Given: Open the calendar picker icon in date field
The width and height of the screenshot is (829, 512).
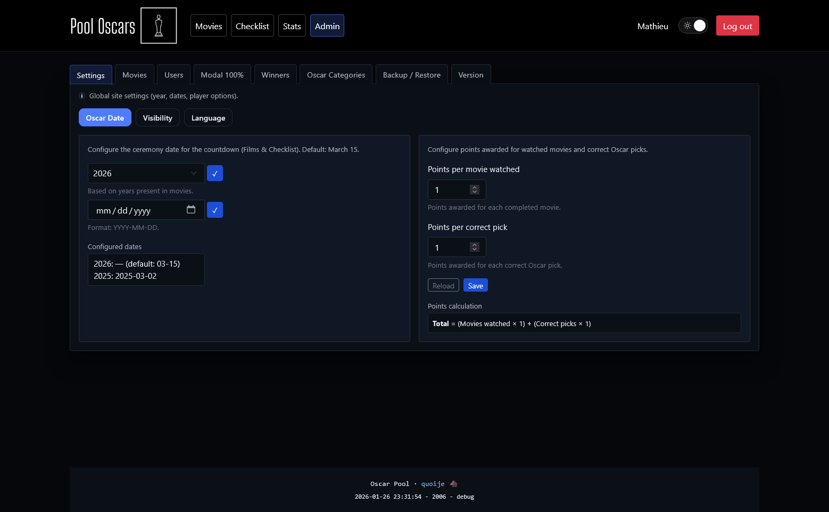Looking at the screenshot, I should pos(191,210).
